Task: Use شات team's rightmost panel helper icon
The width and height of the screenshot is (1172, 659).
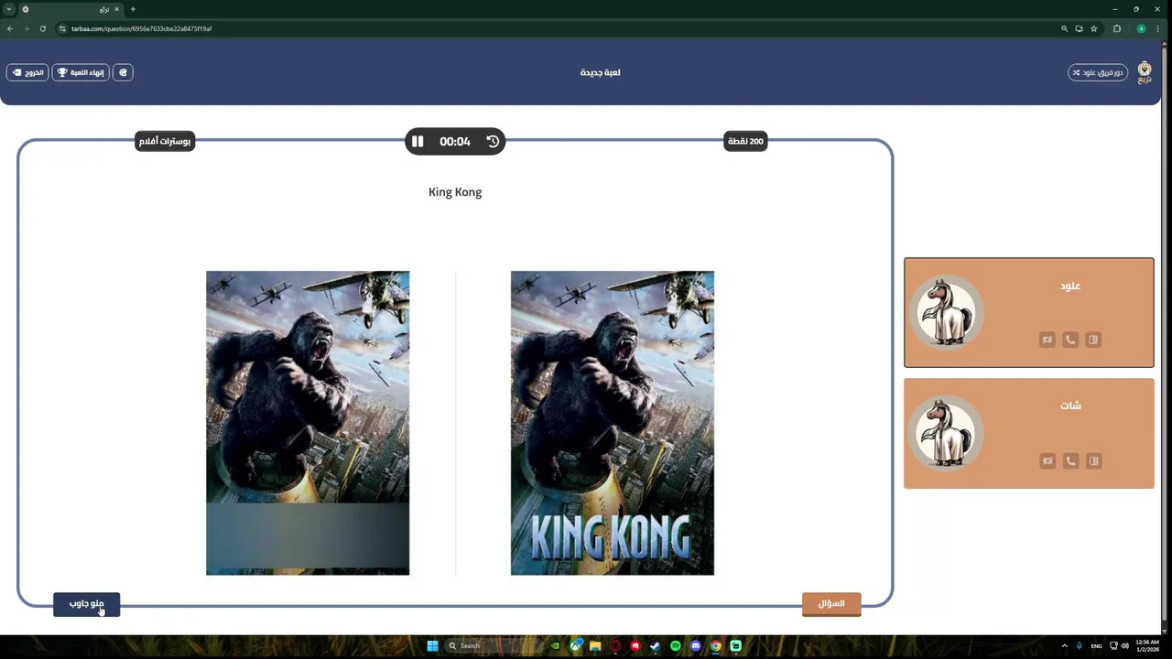Action: [1093, 461]
